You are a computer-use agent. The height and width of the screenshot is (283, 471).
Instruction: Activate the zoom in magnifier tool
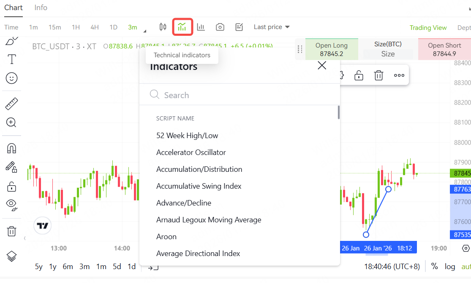pos(11,123)
